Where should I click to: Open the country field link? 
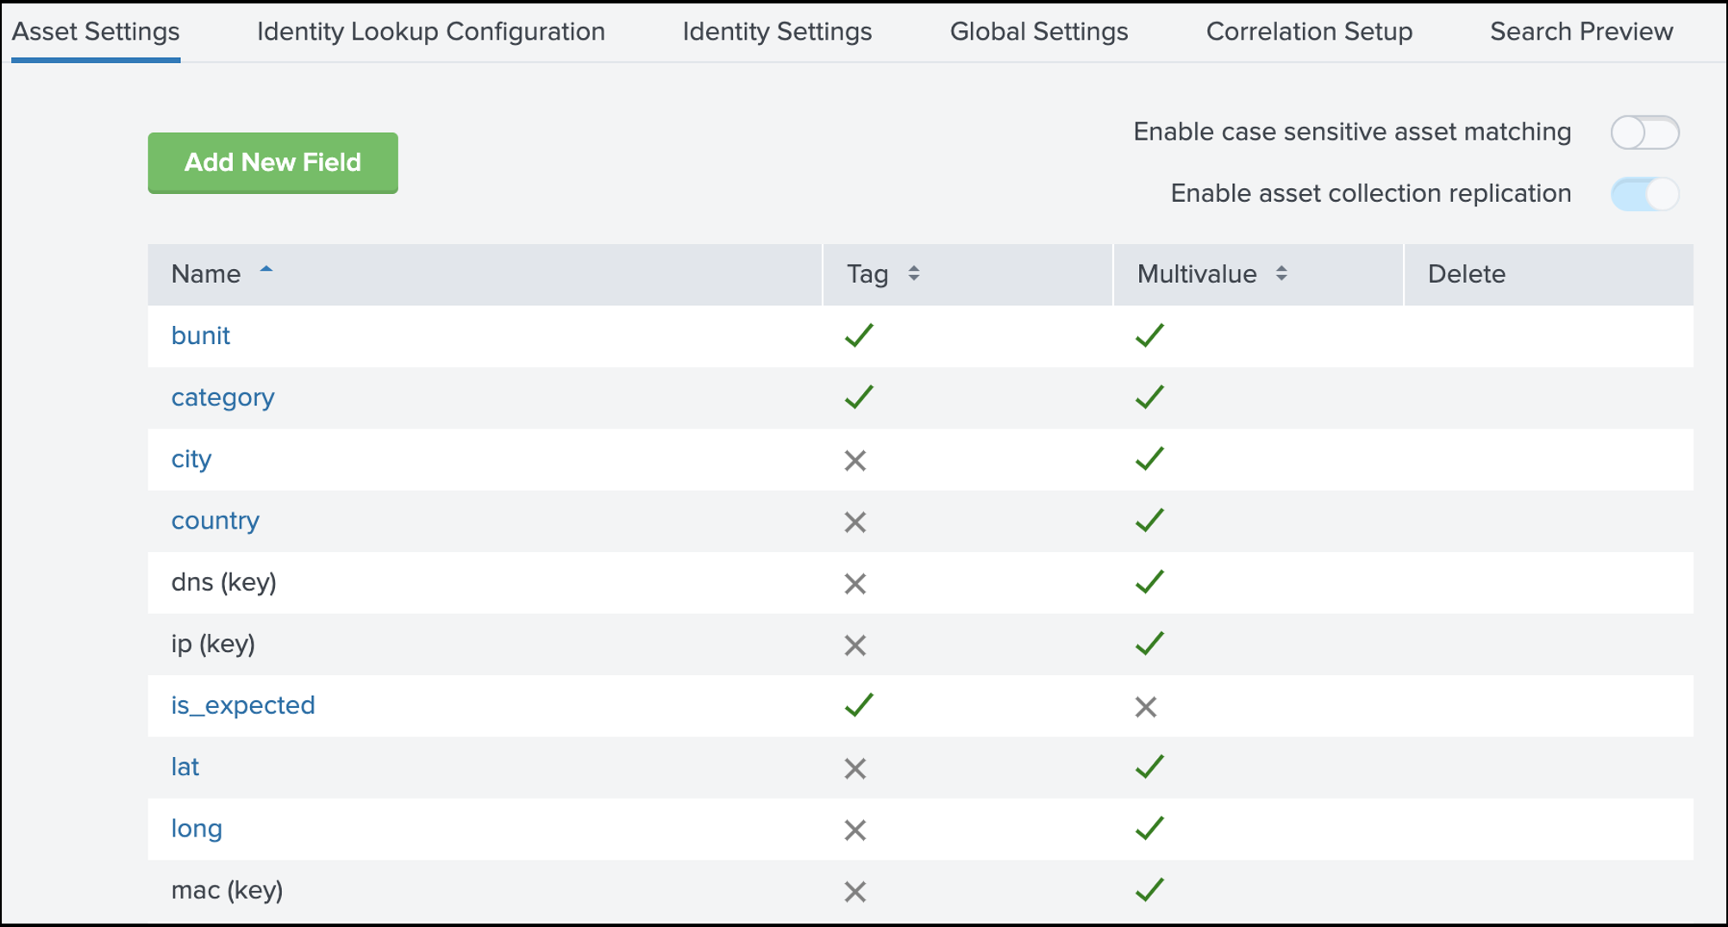tap(215, 521)
